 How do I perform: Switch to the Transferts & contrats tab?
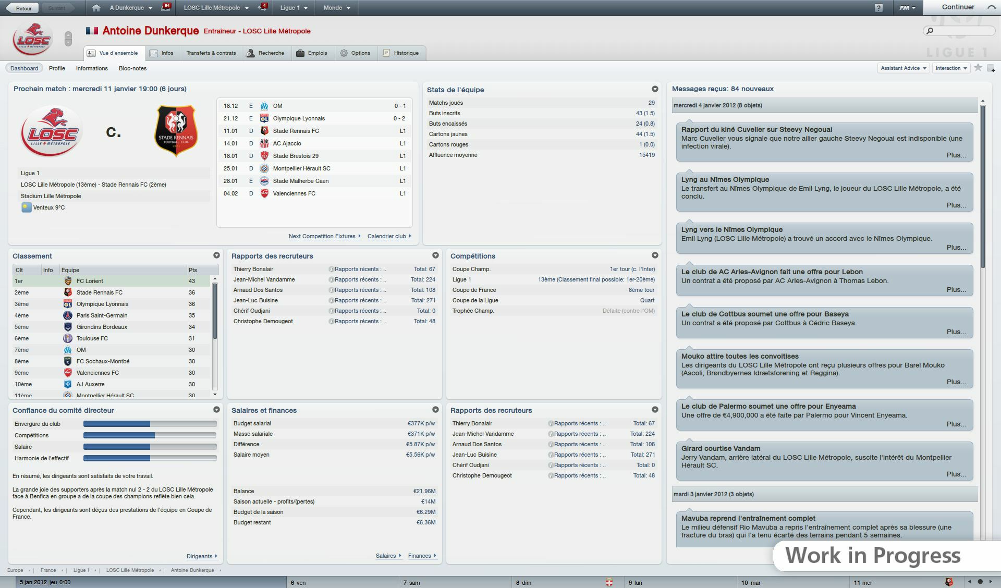211,53
